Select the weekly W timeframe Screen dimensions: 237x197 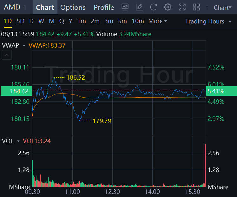(x=41, y=21)
